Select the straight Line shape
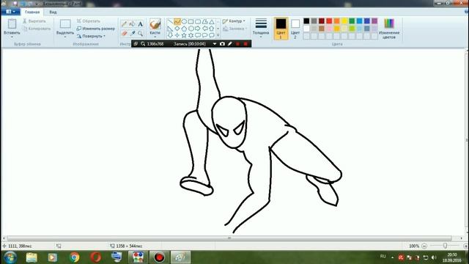Viewport: 469px width, 264px height. (x=170, y=22)
